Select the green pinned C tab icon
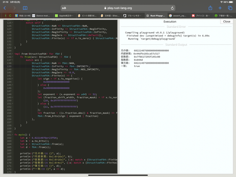 click(10, 16)
